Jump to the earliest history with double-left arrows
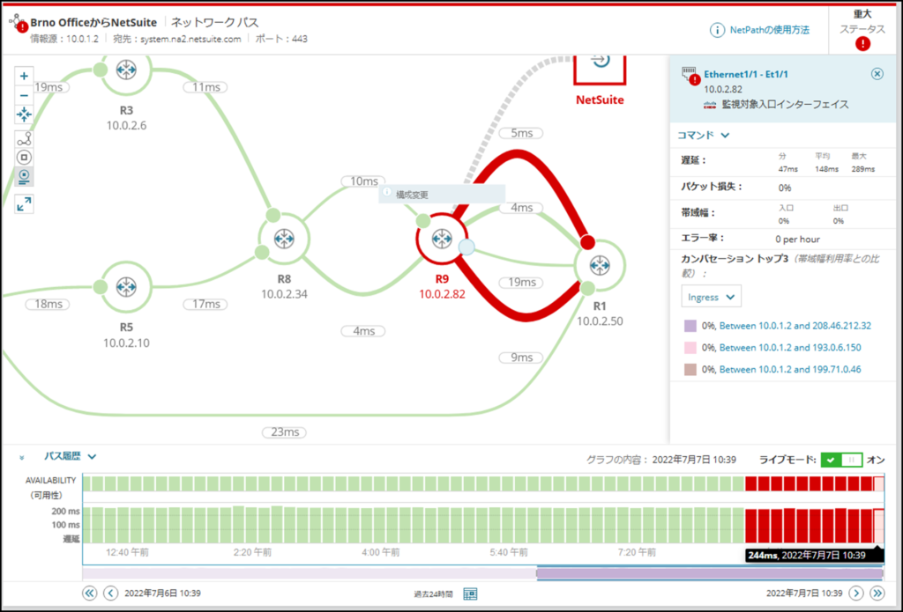903x612 pixels. click(89, 593)
